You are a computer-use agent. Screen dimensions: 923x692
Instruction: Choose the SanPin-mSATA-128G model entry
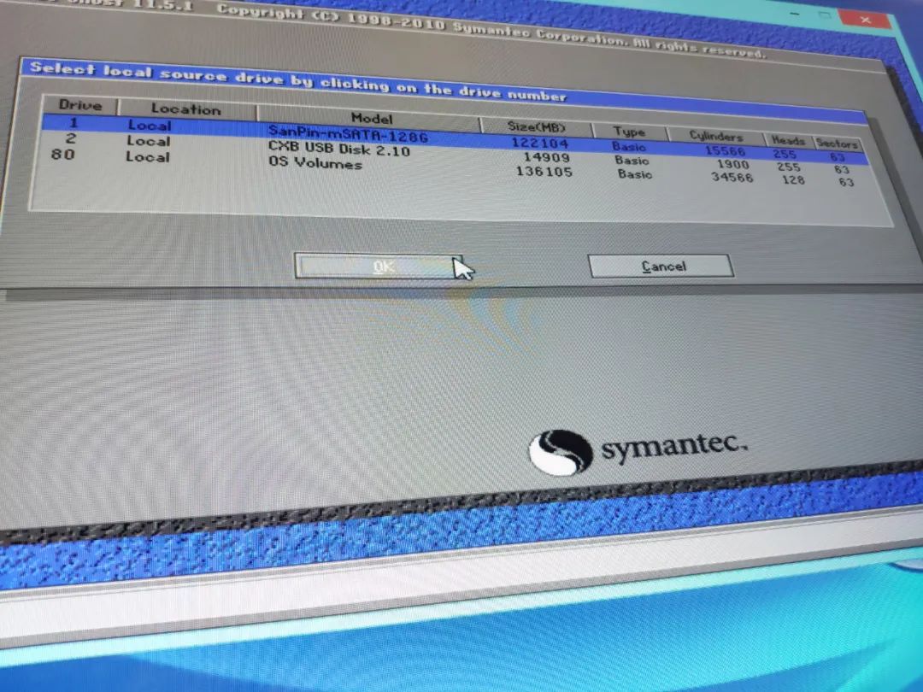pos(348,134)
